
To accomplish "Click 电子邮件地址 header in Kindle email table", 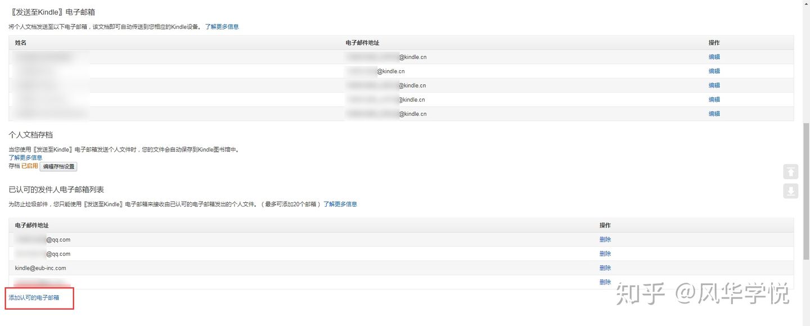I will (x=362, y=43).
